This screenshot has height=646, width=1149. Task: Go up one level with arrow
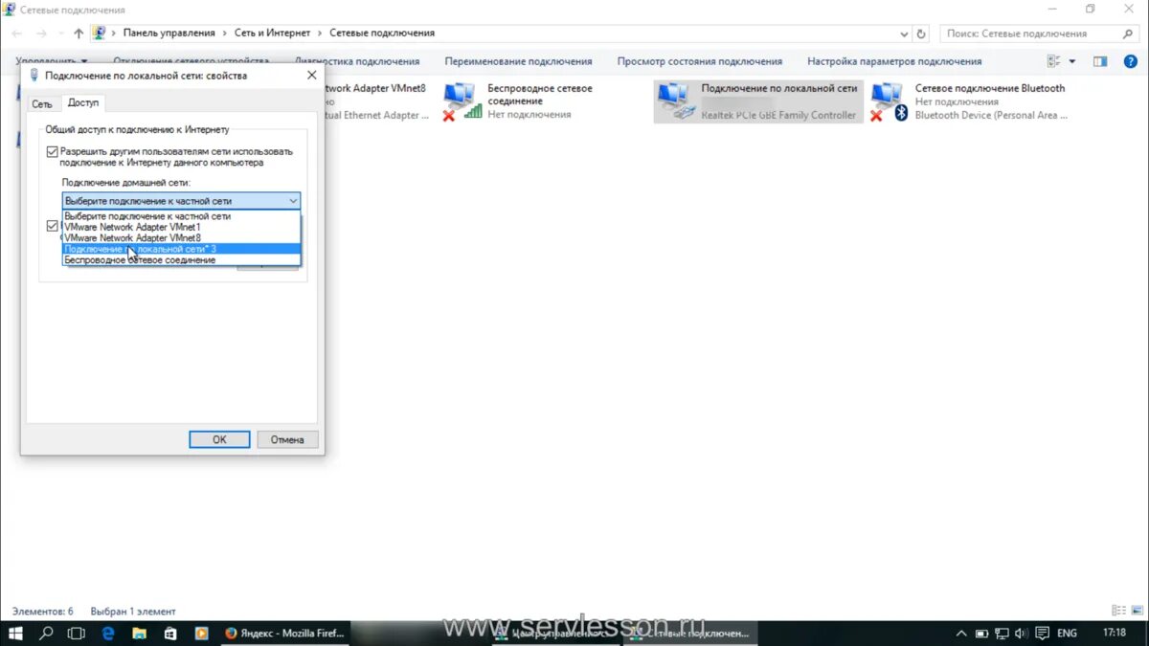(x=79, y=33)
